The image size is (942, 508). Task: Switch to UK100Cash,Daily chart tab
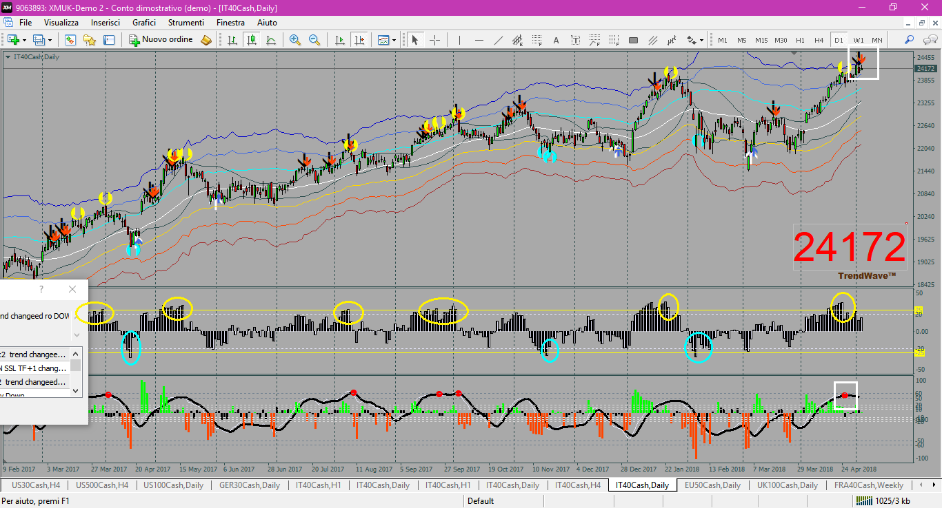[788, 485]
